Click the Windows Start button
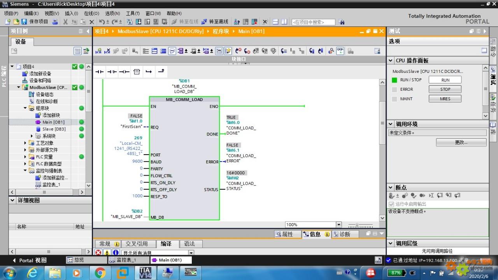The height and width of the screenshot is (280, 498). tap(9, 273)
